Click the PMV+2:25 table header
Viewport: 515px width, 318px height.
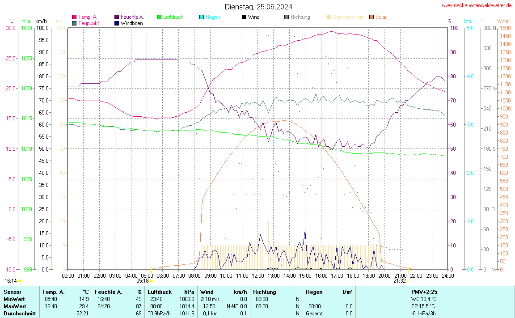coord(424,292)
